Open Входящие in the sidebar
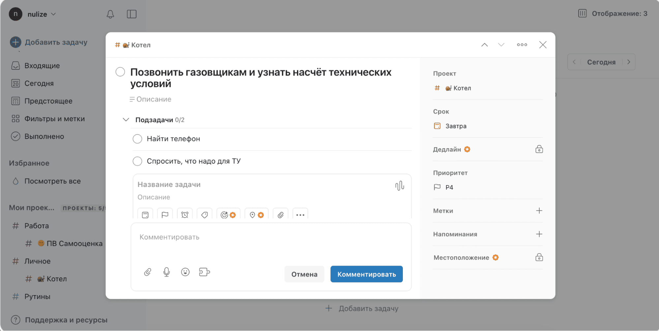 (x=42, y=66)
